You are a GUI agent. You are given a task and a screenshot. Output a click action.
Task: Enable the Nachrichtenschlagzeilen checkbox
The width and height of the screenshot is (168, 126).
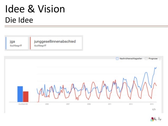(117, 59)
